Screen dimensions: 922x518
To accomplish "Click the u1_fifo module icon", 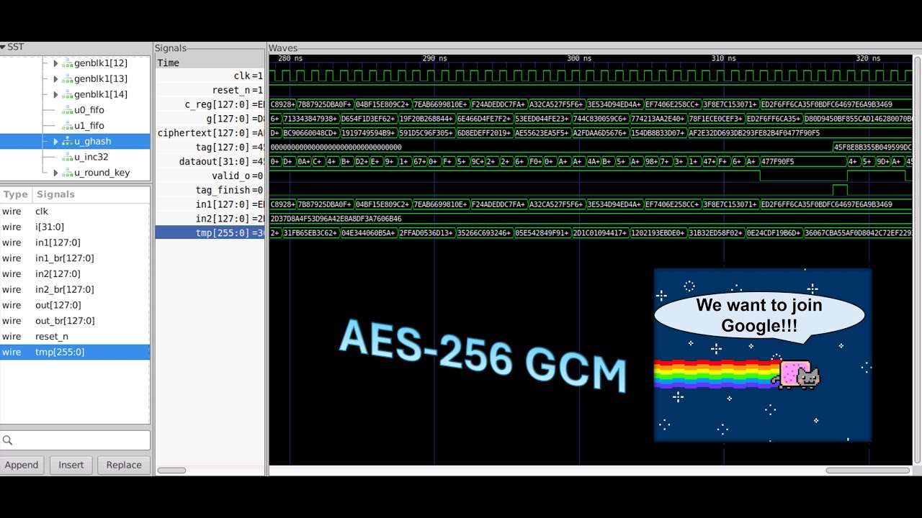I will click(68, 126).
